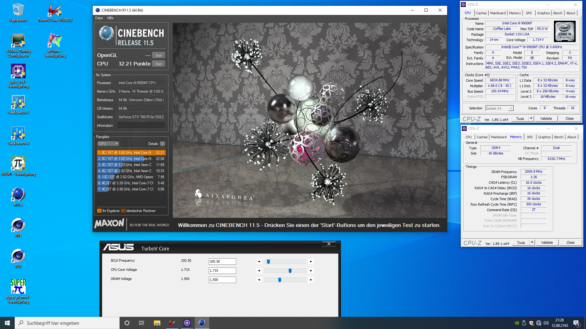This screenshot has height=329, width=586.
Task: Open Mainboard tab in upper CPU-Z window
Action: tap(498, 13)
